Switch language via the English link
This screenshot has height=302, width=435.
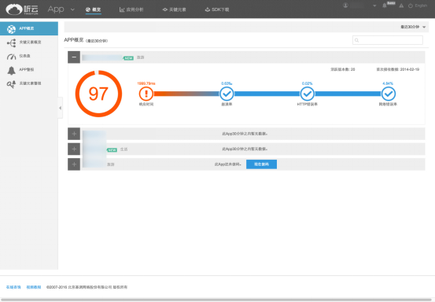pos(421,6)
